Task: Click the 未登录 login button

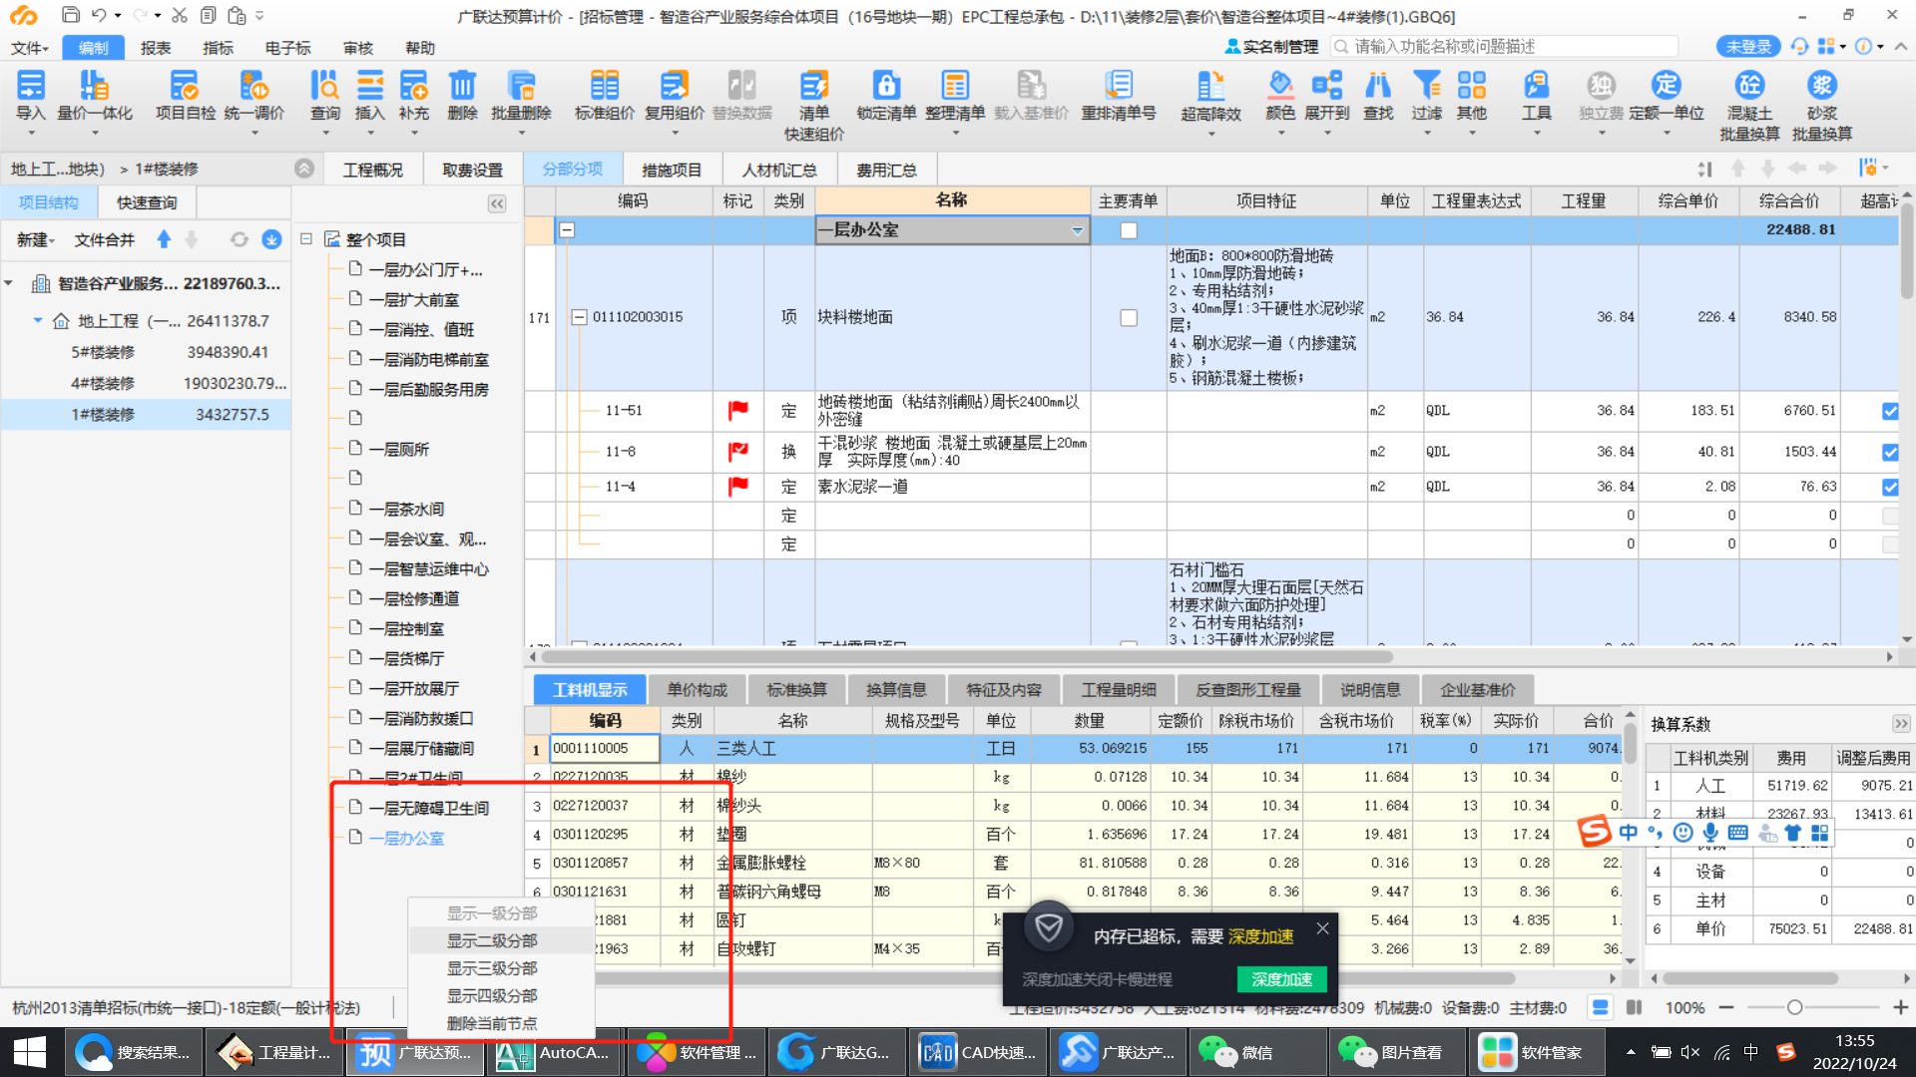Action: tap(1748, 46)
